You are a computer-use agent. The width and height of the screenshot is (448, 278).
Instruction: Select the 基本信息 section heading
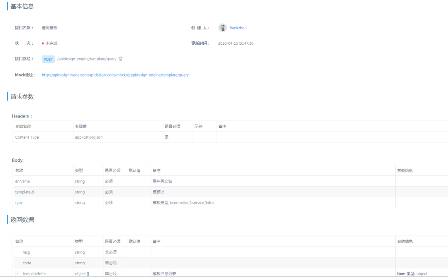tap(22, 6)
